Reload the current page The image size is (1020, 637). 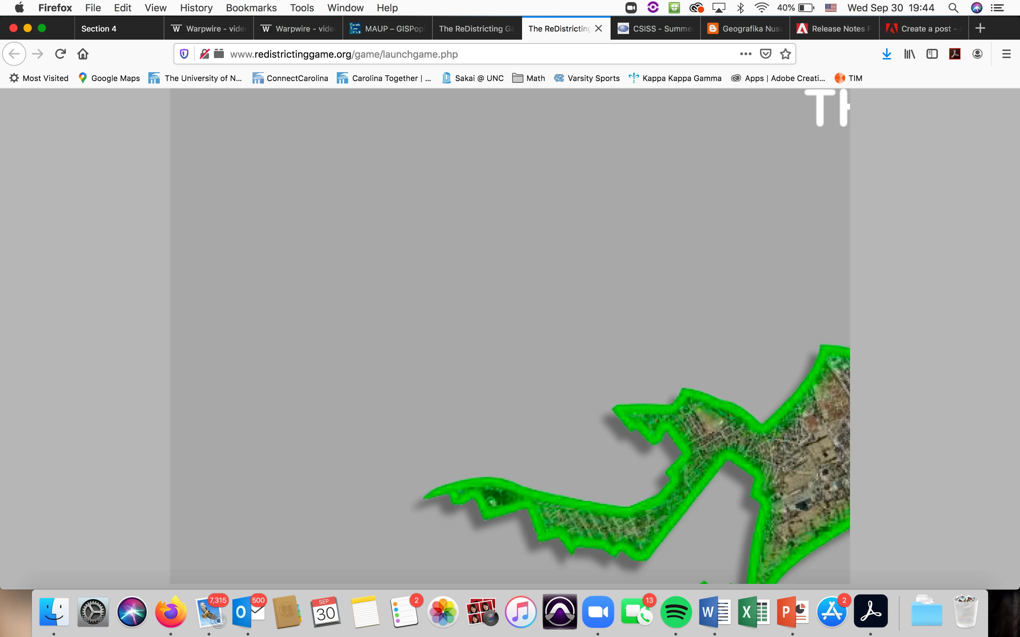(60, 54)
